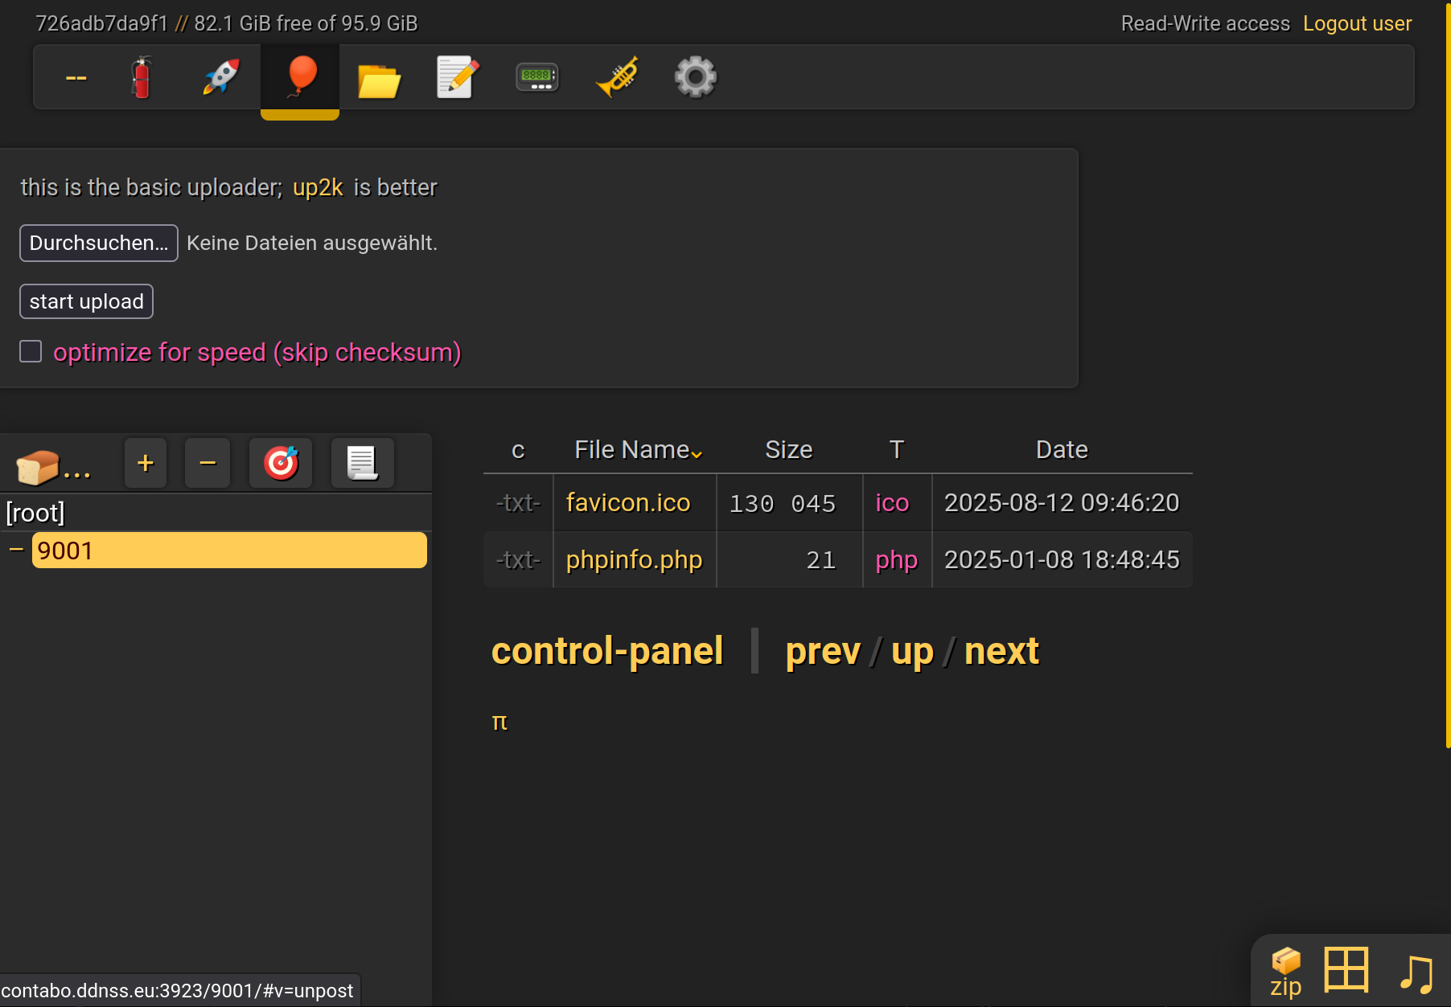Open the trumpet media player options
This screenshot has width=1451, height=1007.
coord(616,78)
